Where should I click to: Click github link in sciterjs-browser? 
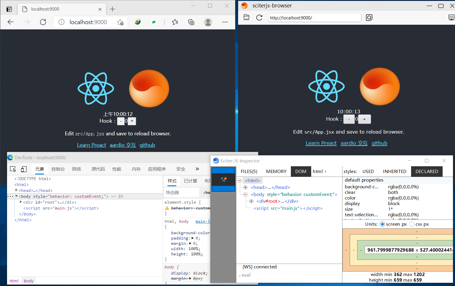point(379,143)
